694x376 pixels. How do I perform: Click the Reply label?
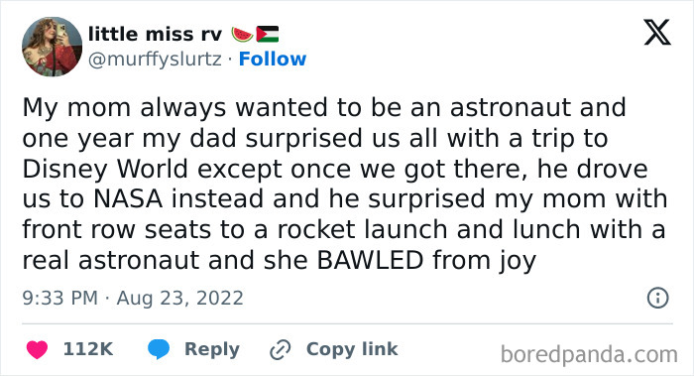tap(212, 349)
